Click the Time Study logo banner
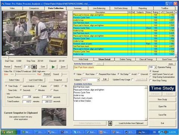The width and height of the screenshot is (179, 135). click(x=162, y=88)
